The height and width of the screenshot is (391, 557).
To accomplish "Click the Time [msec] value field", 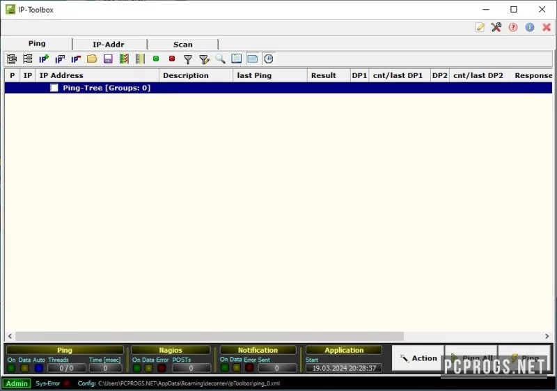I will [105, 368].
